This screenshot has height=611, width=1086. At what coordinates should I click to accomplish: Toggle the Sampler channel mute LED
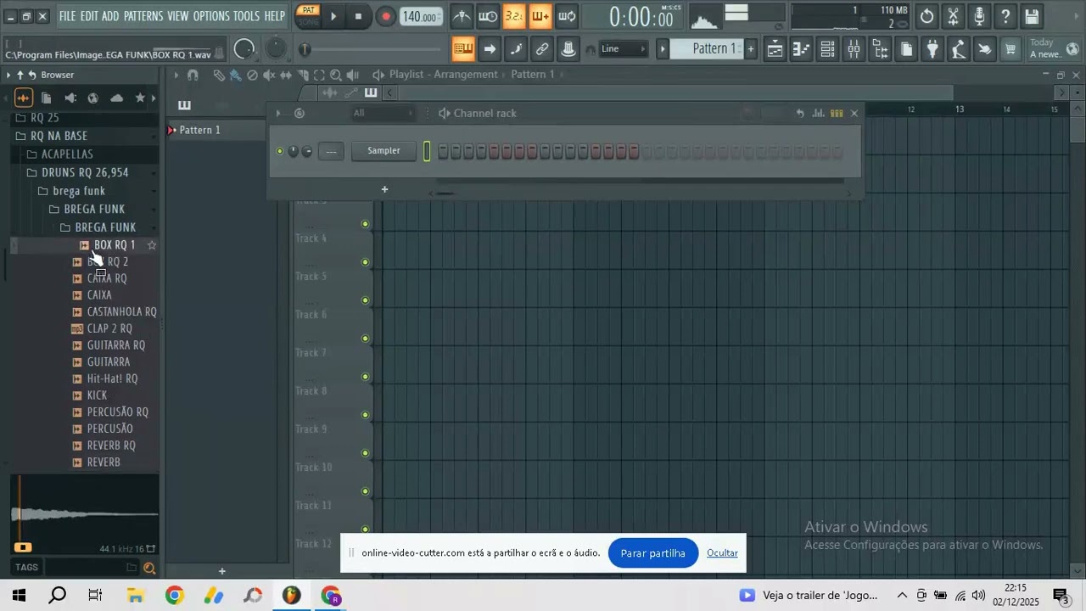tap(280, 151)
